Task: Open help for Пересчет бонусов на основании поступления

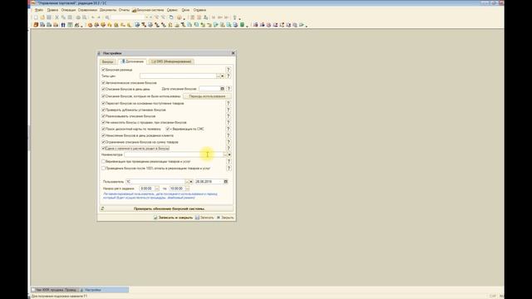Action: coord(229,103)
